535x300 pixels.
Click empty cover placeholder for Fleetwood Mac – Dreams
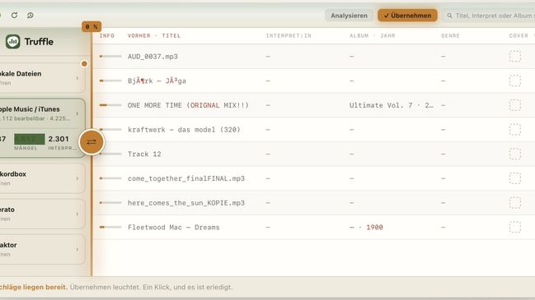(x=515, y=227)
